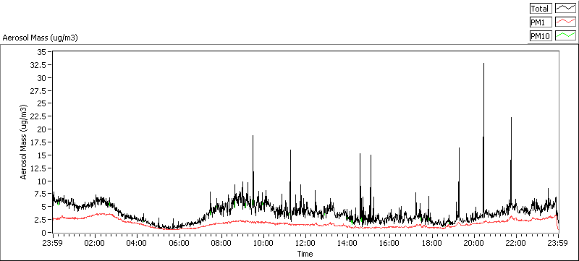The height and width of the screenshot is (261, 579).
Task: Click the Total plot legend label
Action: tap(541, 9)
